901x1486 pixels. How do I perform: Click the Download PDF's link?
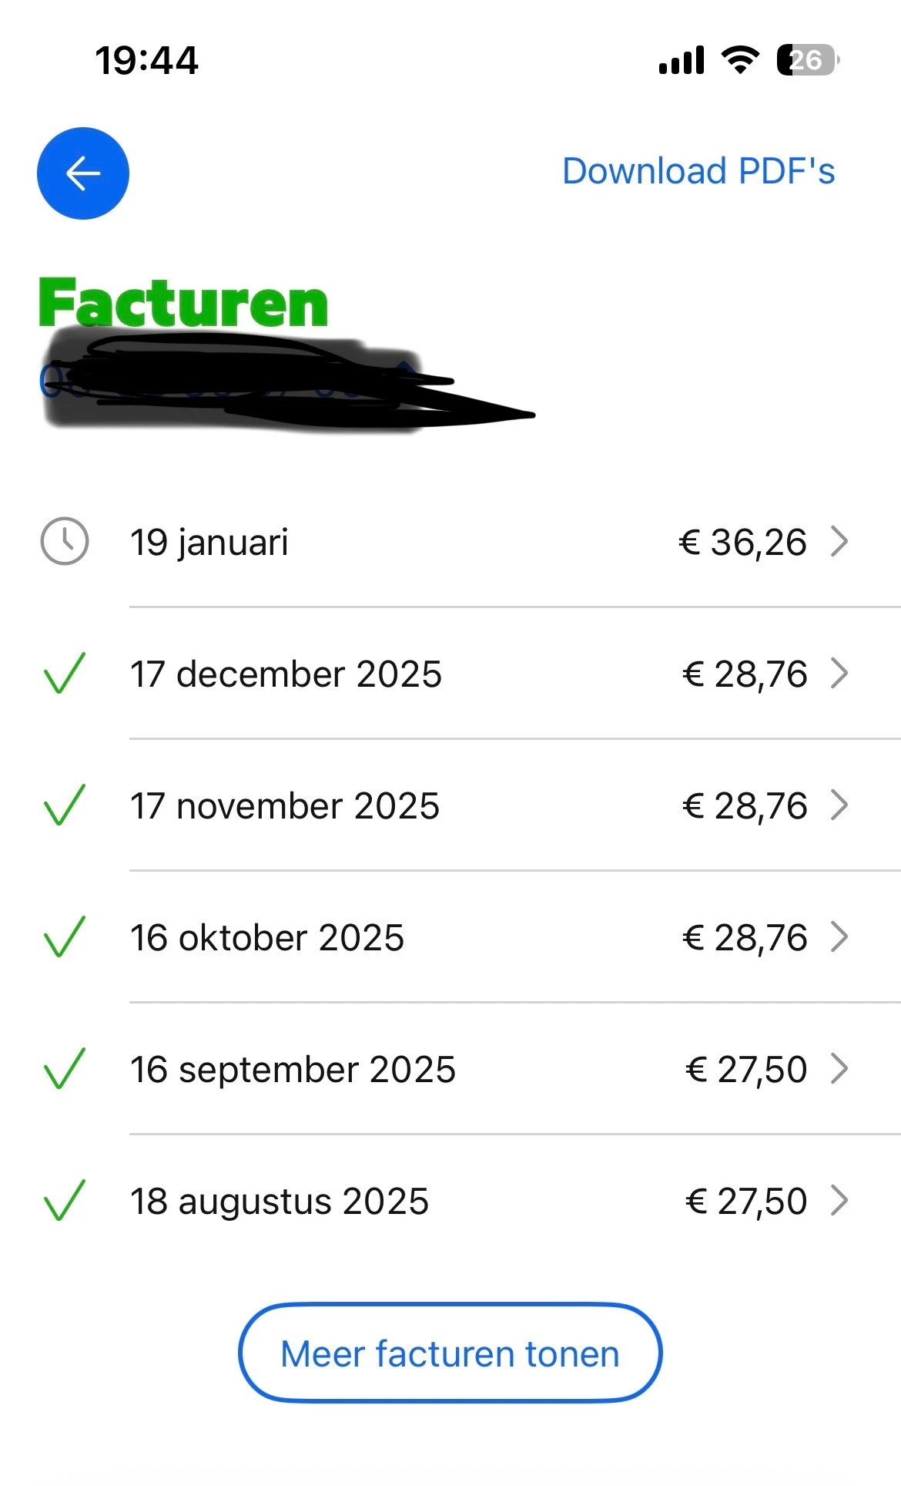click(698, 171)
